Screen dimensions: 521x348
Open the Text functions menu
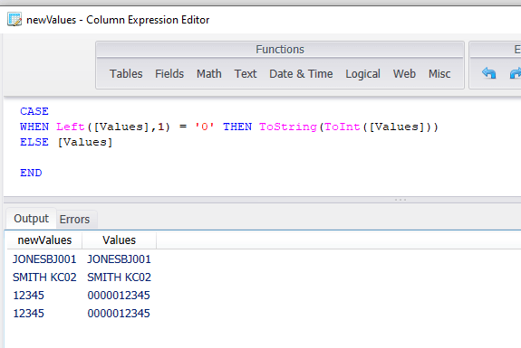coord(246,73)
